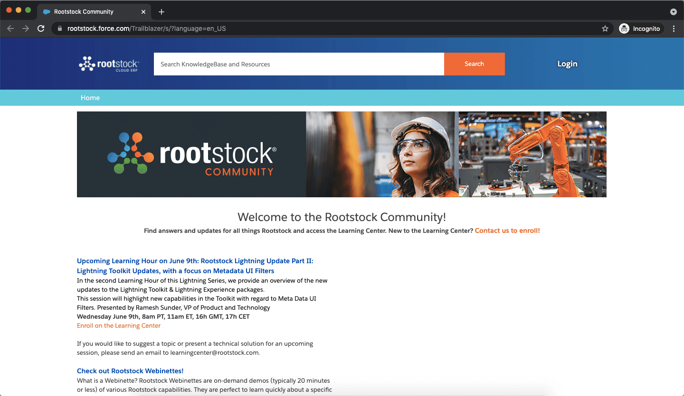Open 'Check out Rootstock Webinettes!' link
This screenshot has width=684, height=396.
130,371
